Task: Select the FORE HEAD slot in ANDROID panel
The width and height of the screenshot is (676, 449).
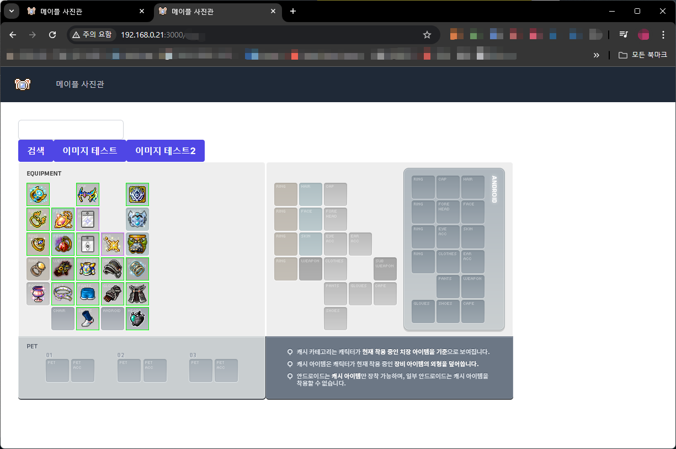Action: 448,212
